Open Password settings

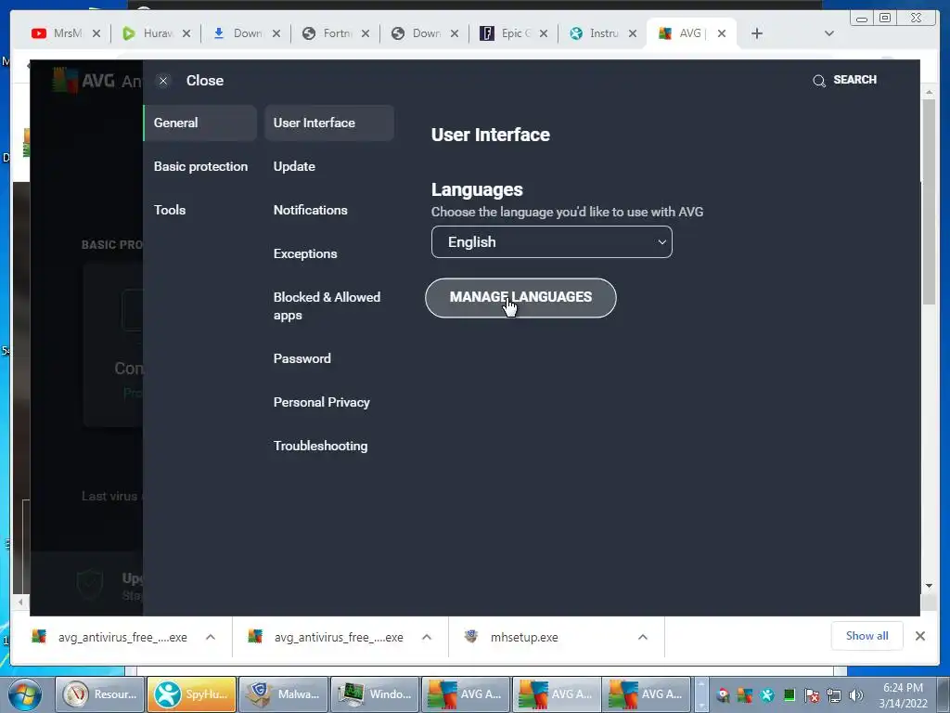tap(302, 358)
